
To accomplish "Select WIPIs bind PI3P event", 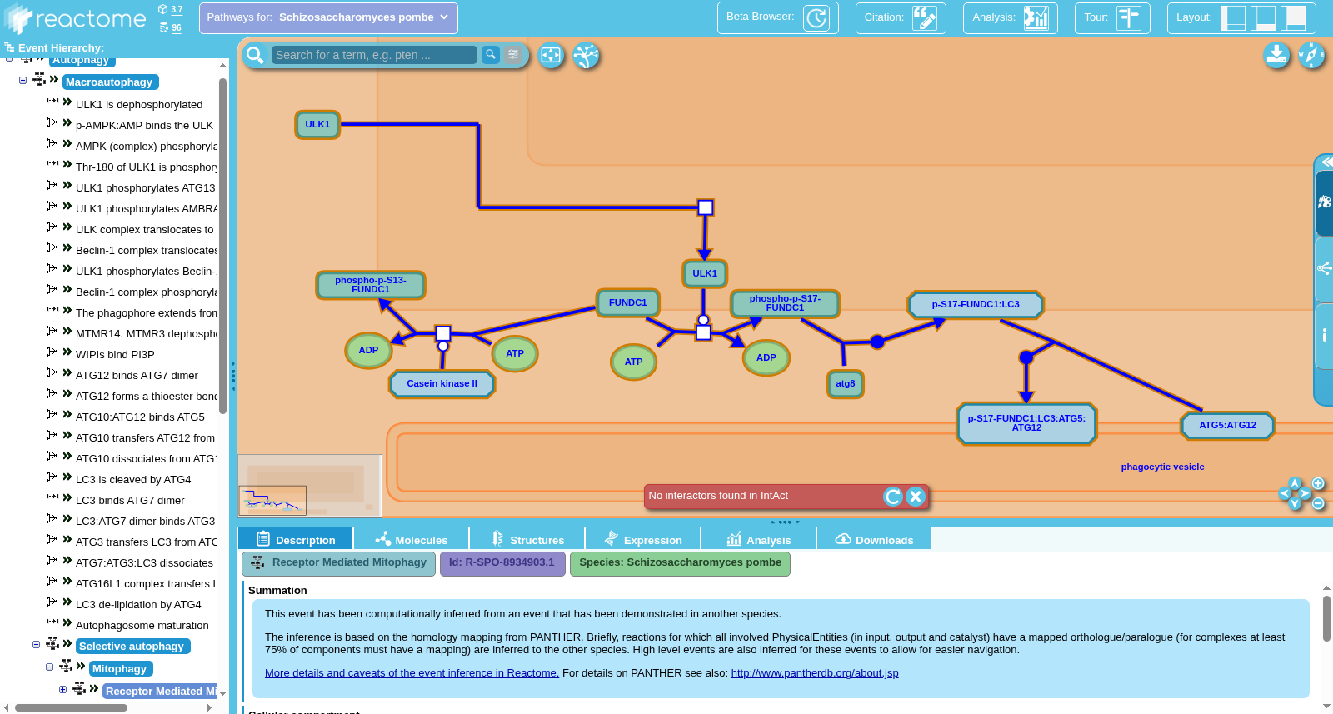I will point(115,355).
